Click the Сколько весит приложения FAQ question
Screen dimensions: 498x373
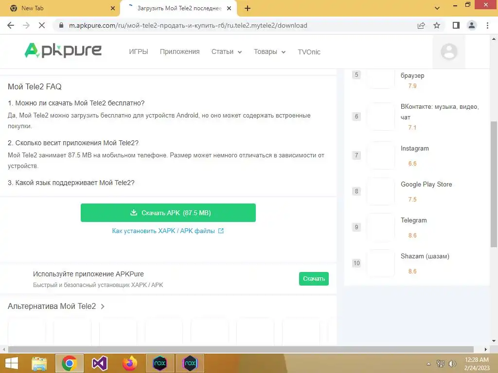pos(73,143)
